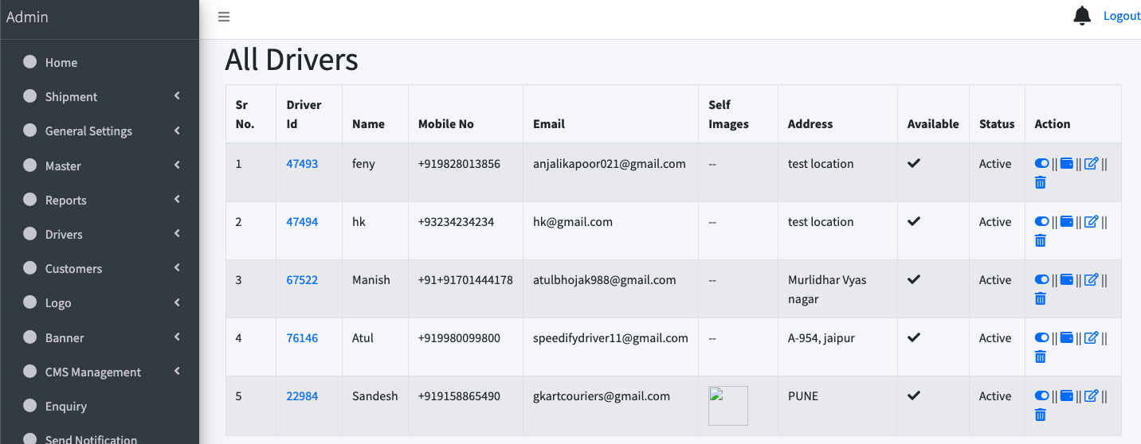This screenshot has width=1141, height=444.
Task: Click the notification bell icon
Action: 1082,16
